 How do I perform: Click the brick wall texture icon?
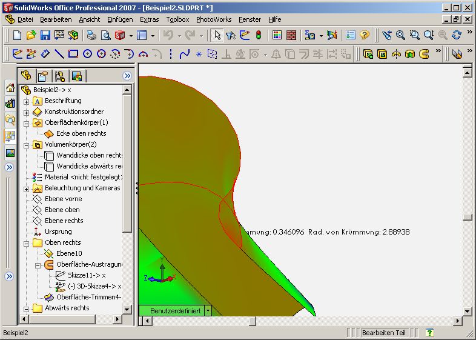click(x=291, y=35)
